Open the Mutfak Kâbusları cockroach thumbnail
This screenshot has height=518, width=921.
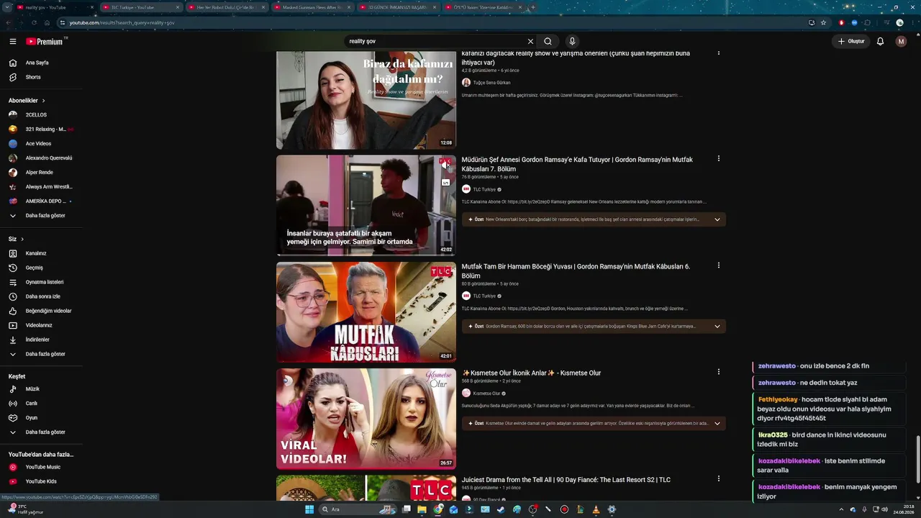(366, 312)
